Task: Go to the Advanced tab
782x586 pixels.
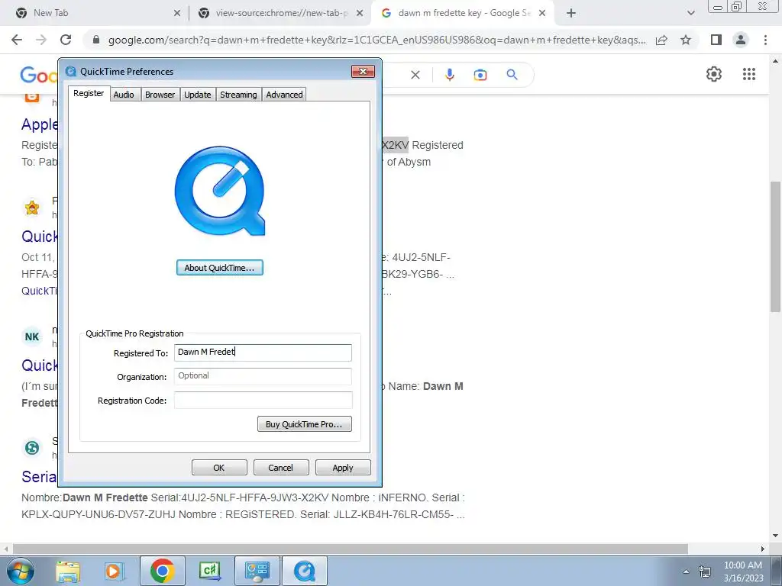Action: point(284,94)
